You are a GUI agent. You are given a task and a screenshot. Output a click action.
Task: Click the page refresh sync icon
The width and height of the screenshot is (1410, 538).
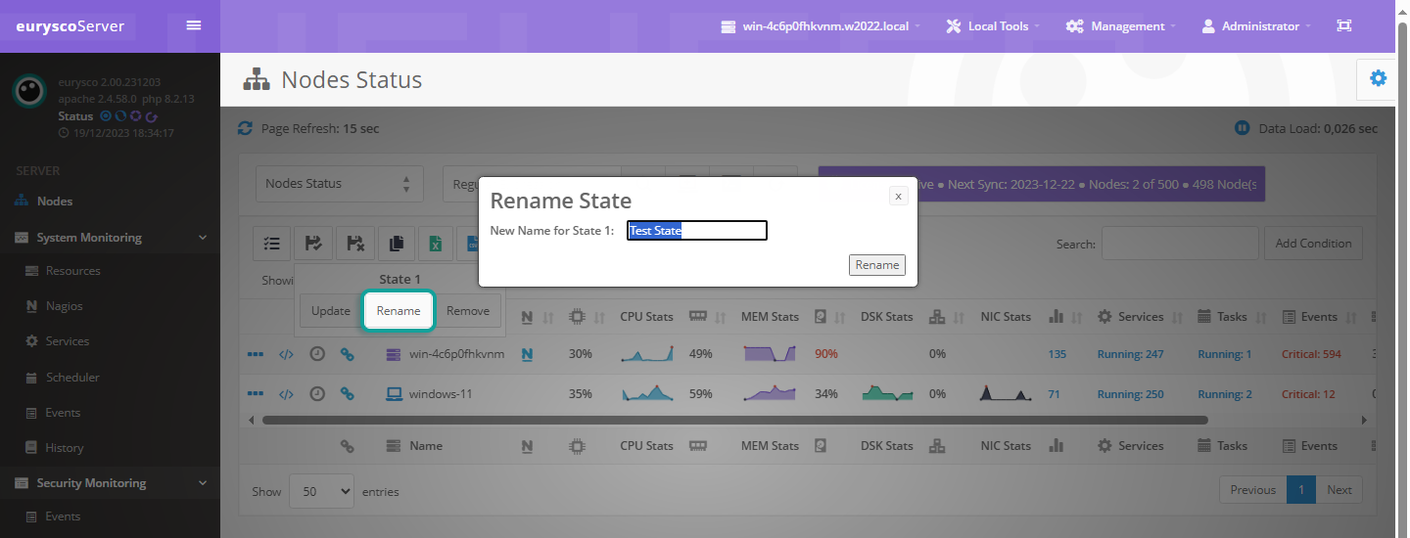(246, 128)
